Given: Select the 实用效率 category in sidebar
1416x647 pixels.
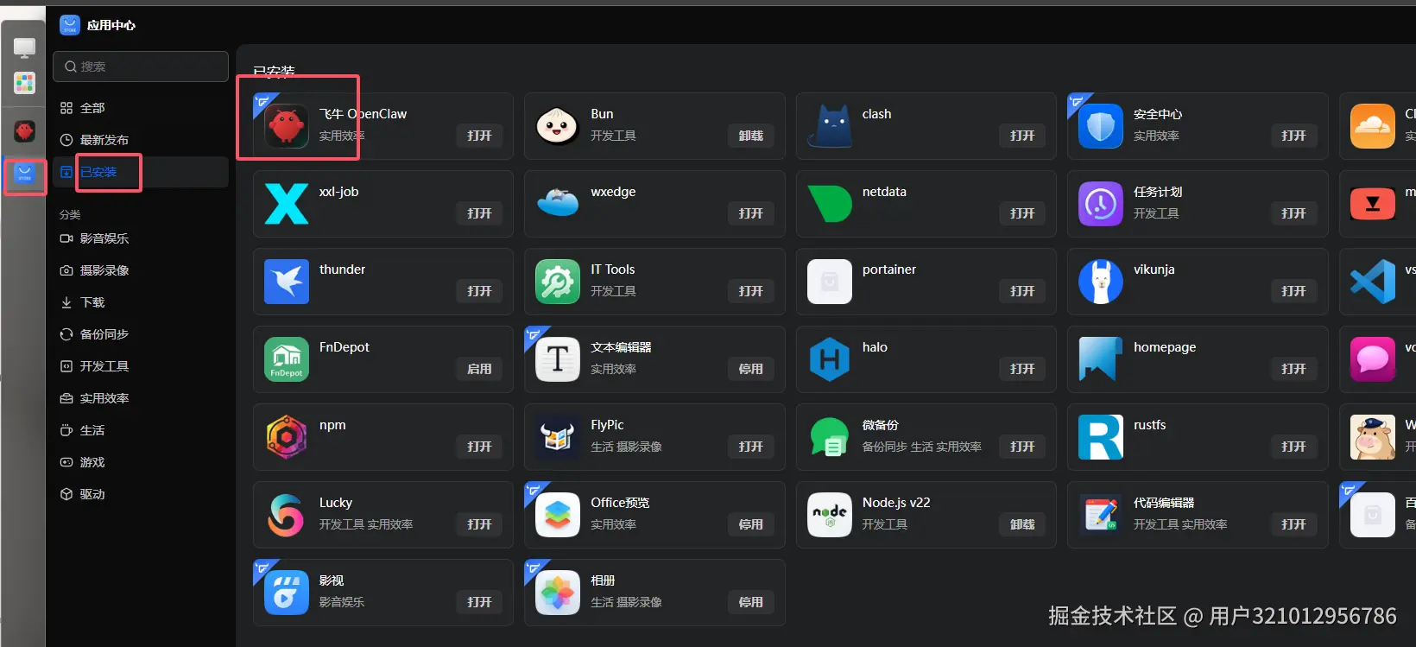Looking at the screenshot, I should pos(141,398).
